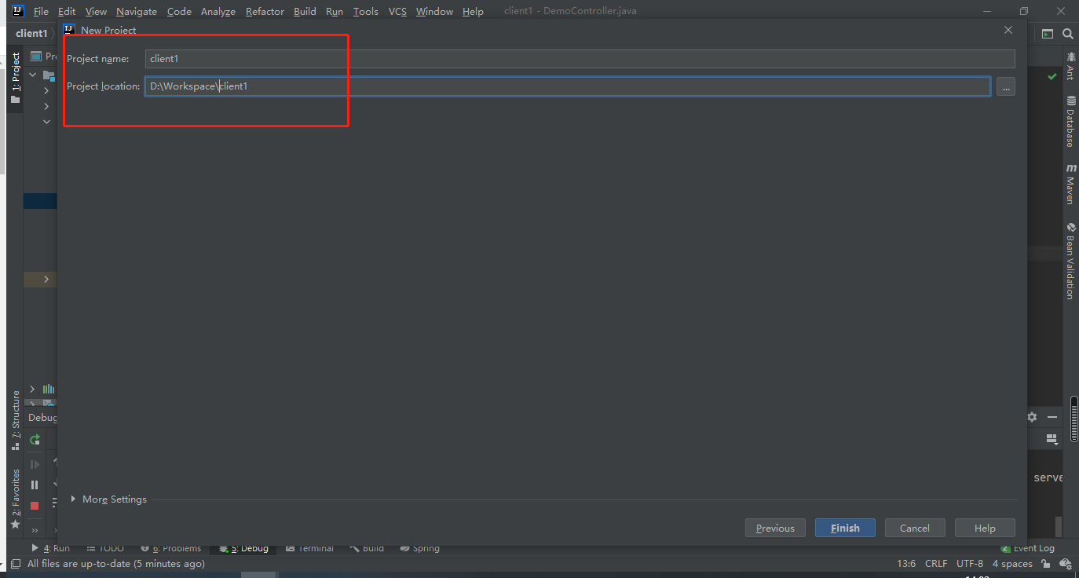Click Debug panel layout settings icon
This screenshot has width=1079, height=578.
[1054, 439]
